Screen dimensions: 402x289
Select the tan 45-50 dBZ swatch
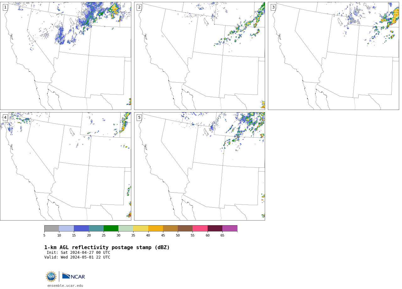(170, 228)
